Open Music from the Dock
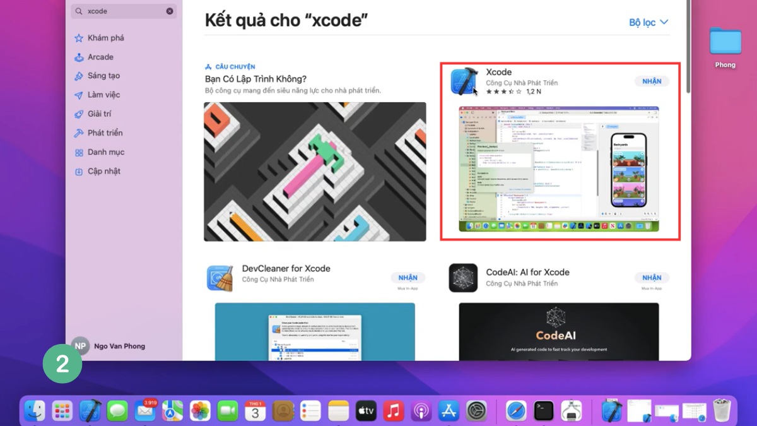The image size is (757, 426). coord(394,411)
